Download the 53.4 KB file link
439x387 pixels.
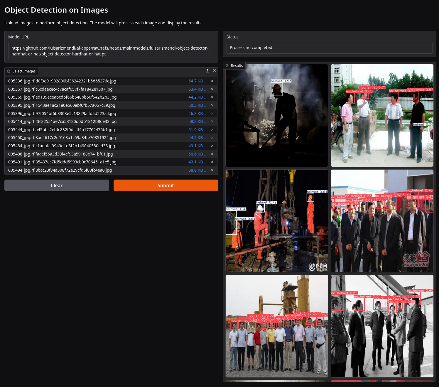[197, 89]
